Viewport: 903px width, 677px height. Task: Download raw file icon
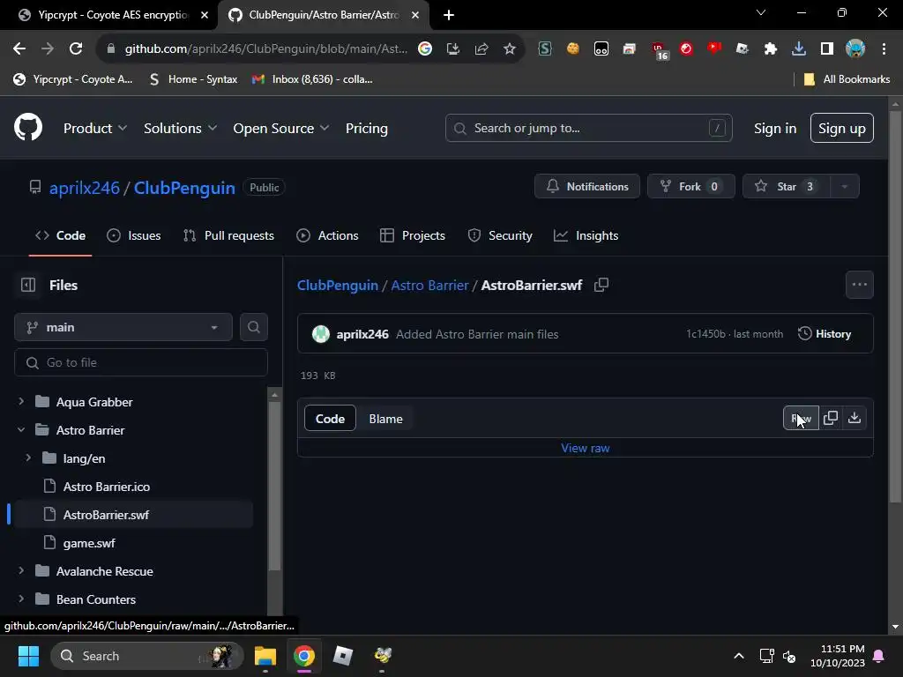point(854,418)
